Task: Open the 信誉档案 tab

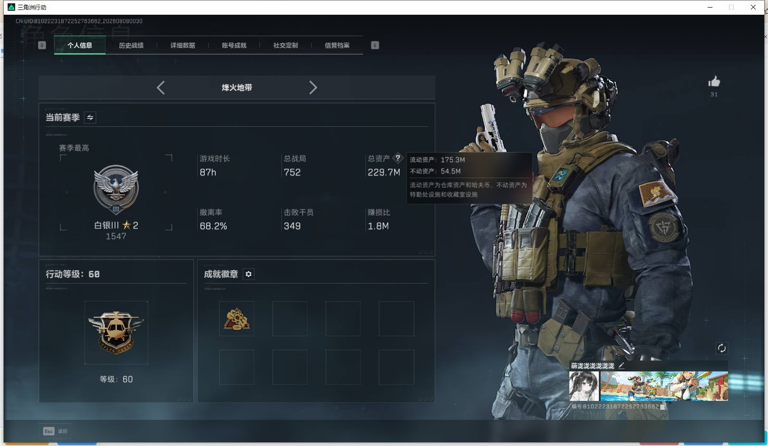Action: (337, 46)
